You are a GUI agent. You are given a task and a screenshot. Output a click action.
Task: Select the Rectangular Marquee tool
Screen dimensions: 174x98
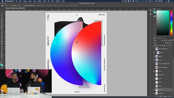pos(2,13)
